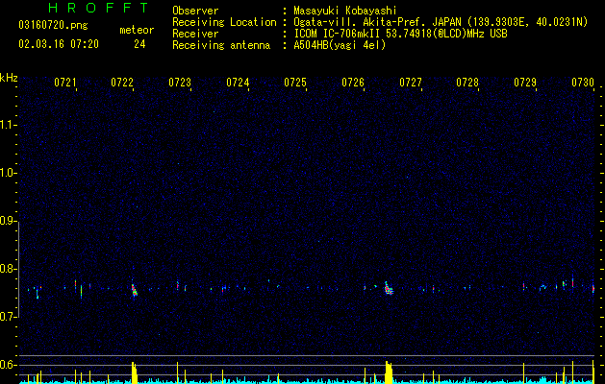
Task: Click the Receiving antenna label
Action: tap(221, 45)
